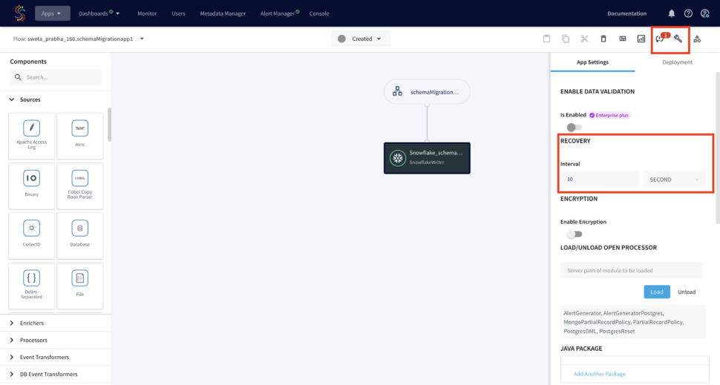The height and width of the screenshot is (385, 720).
Task: Click the Add Another Package link
Action: [599, 374]
